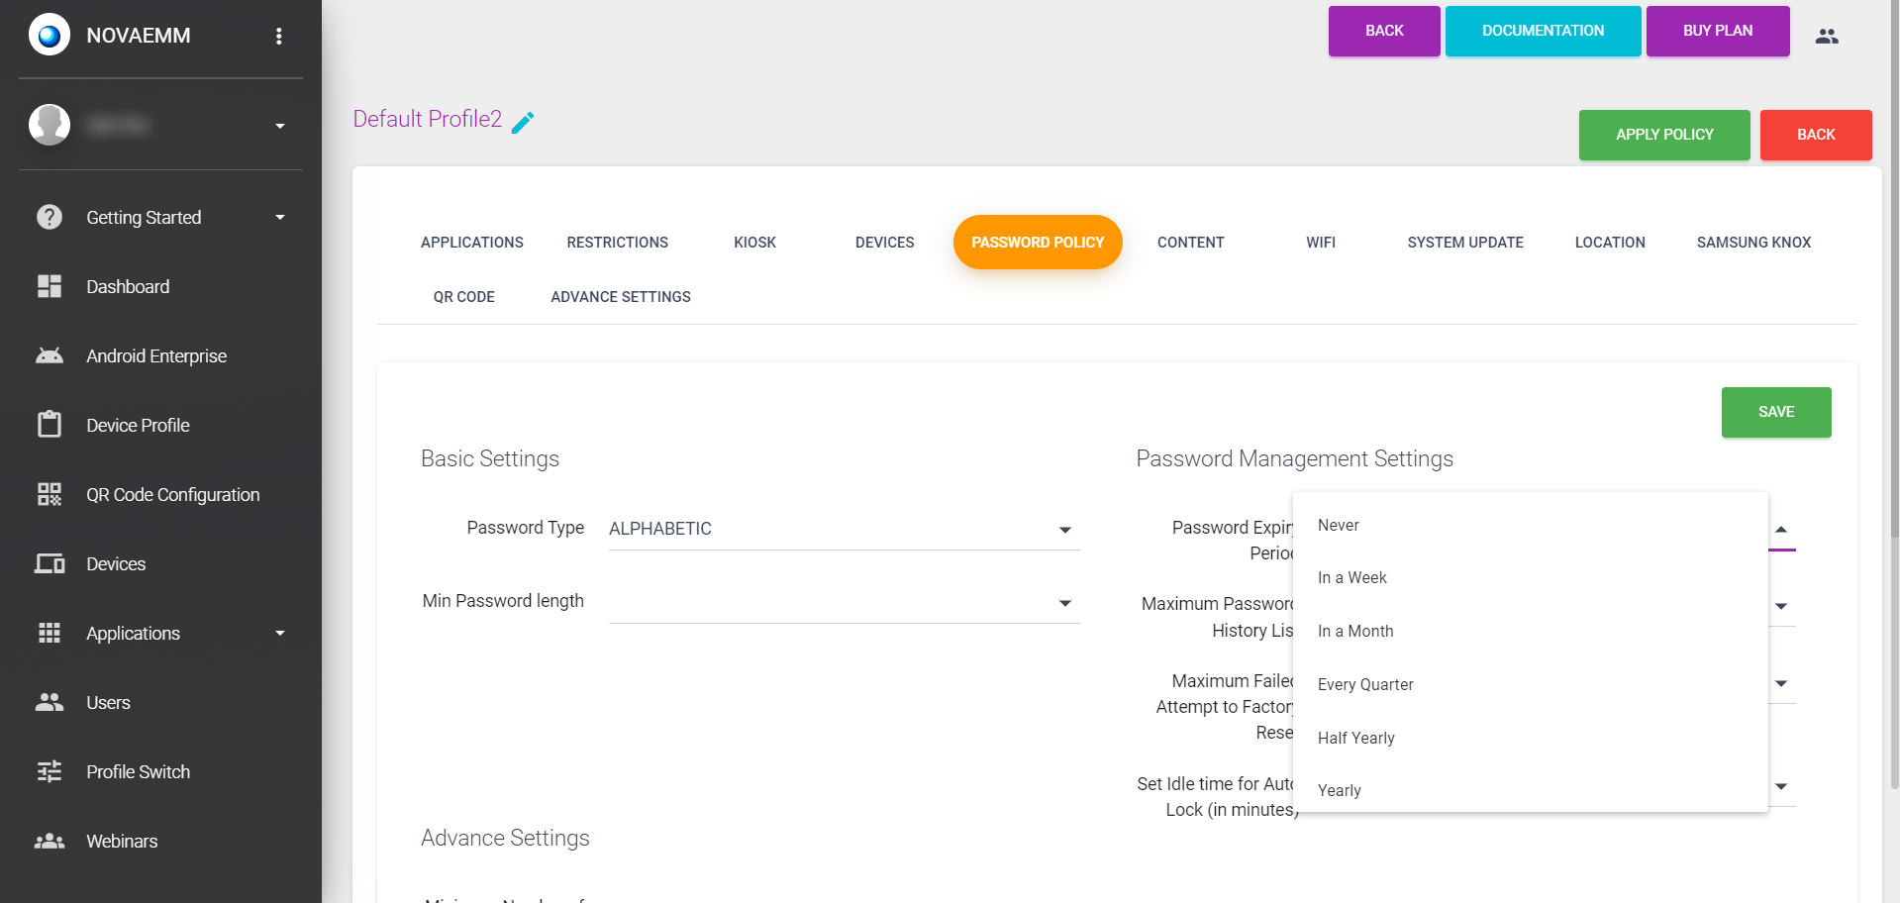Viewport: 1900px width, 903px height.
Task: Expand the Password Type dropdown
Action: point(844,529)
